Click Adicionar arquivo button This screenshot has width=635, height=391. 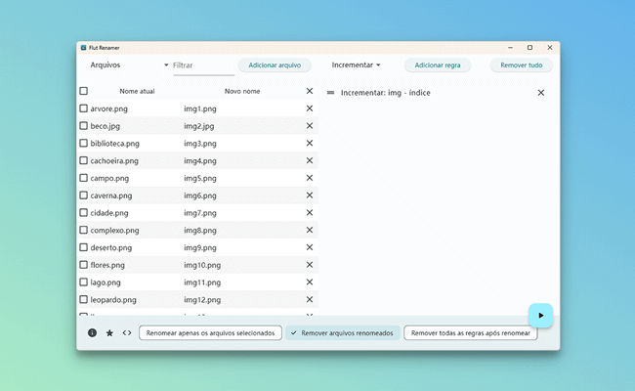click(x=275, y=65)
